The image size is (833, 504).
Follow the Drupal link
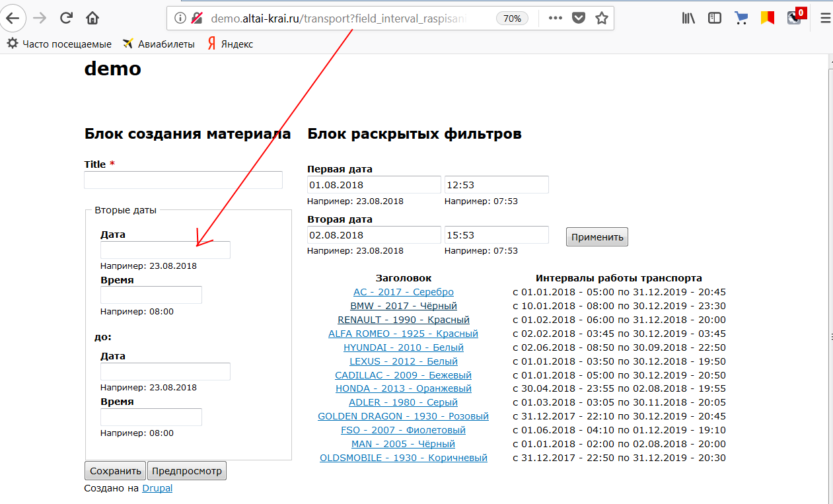pyautogui.click(x=157, y=489)
